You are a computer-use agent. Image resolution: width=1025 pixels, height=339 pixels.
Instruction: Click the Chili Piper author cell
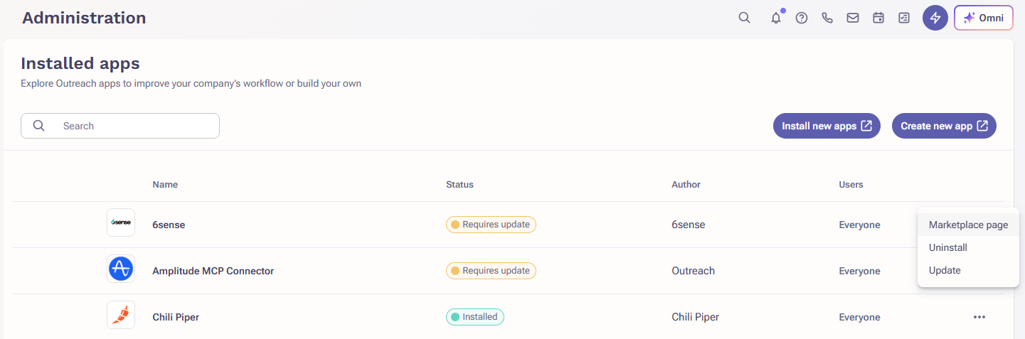(x=695, y=317)
